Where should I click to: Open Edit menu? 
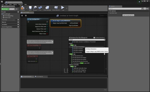(6, 4)
